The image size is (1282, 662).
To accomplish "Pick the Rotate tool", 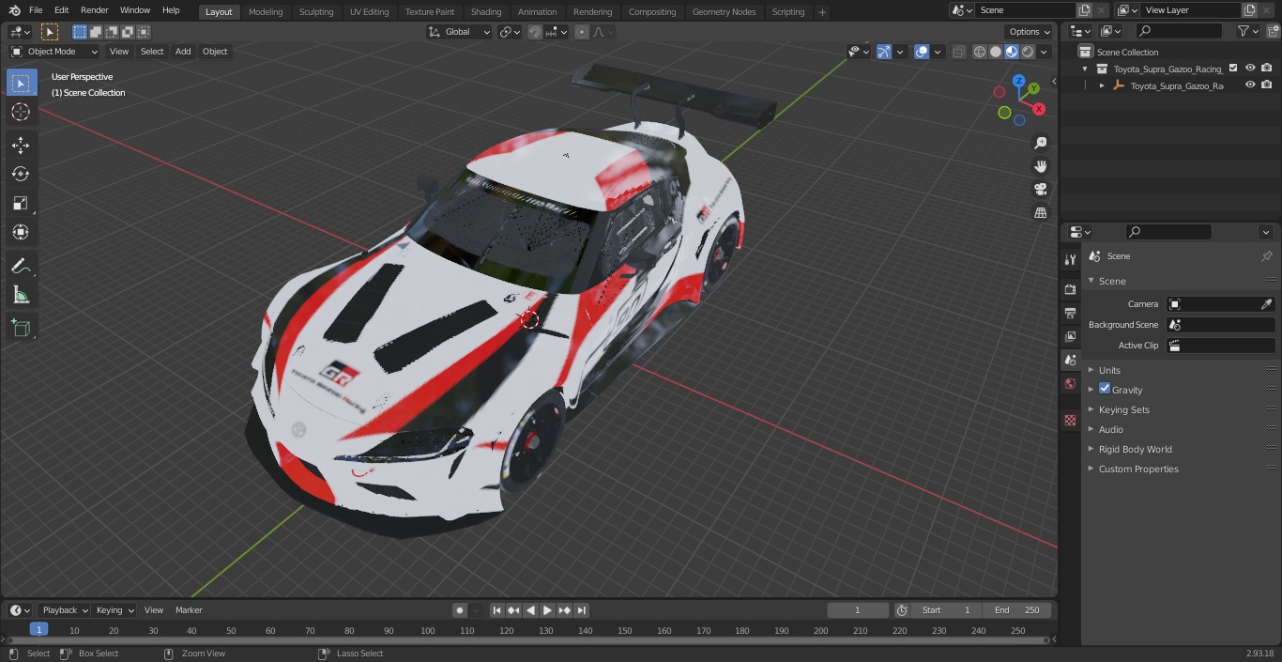I will coord(21,174).
